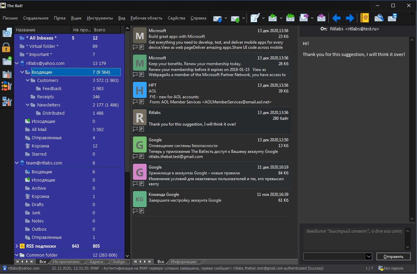Open the Address Book icon

click(365, 18)
